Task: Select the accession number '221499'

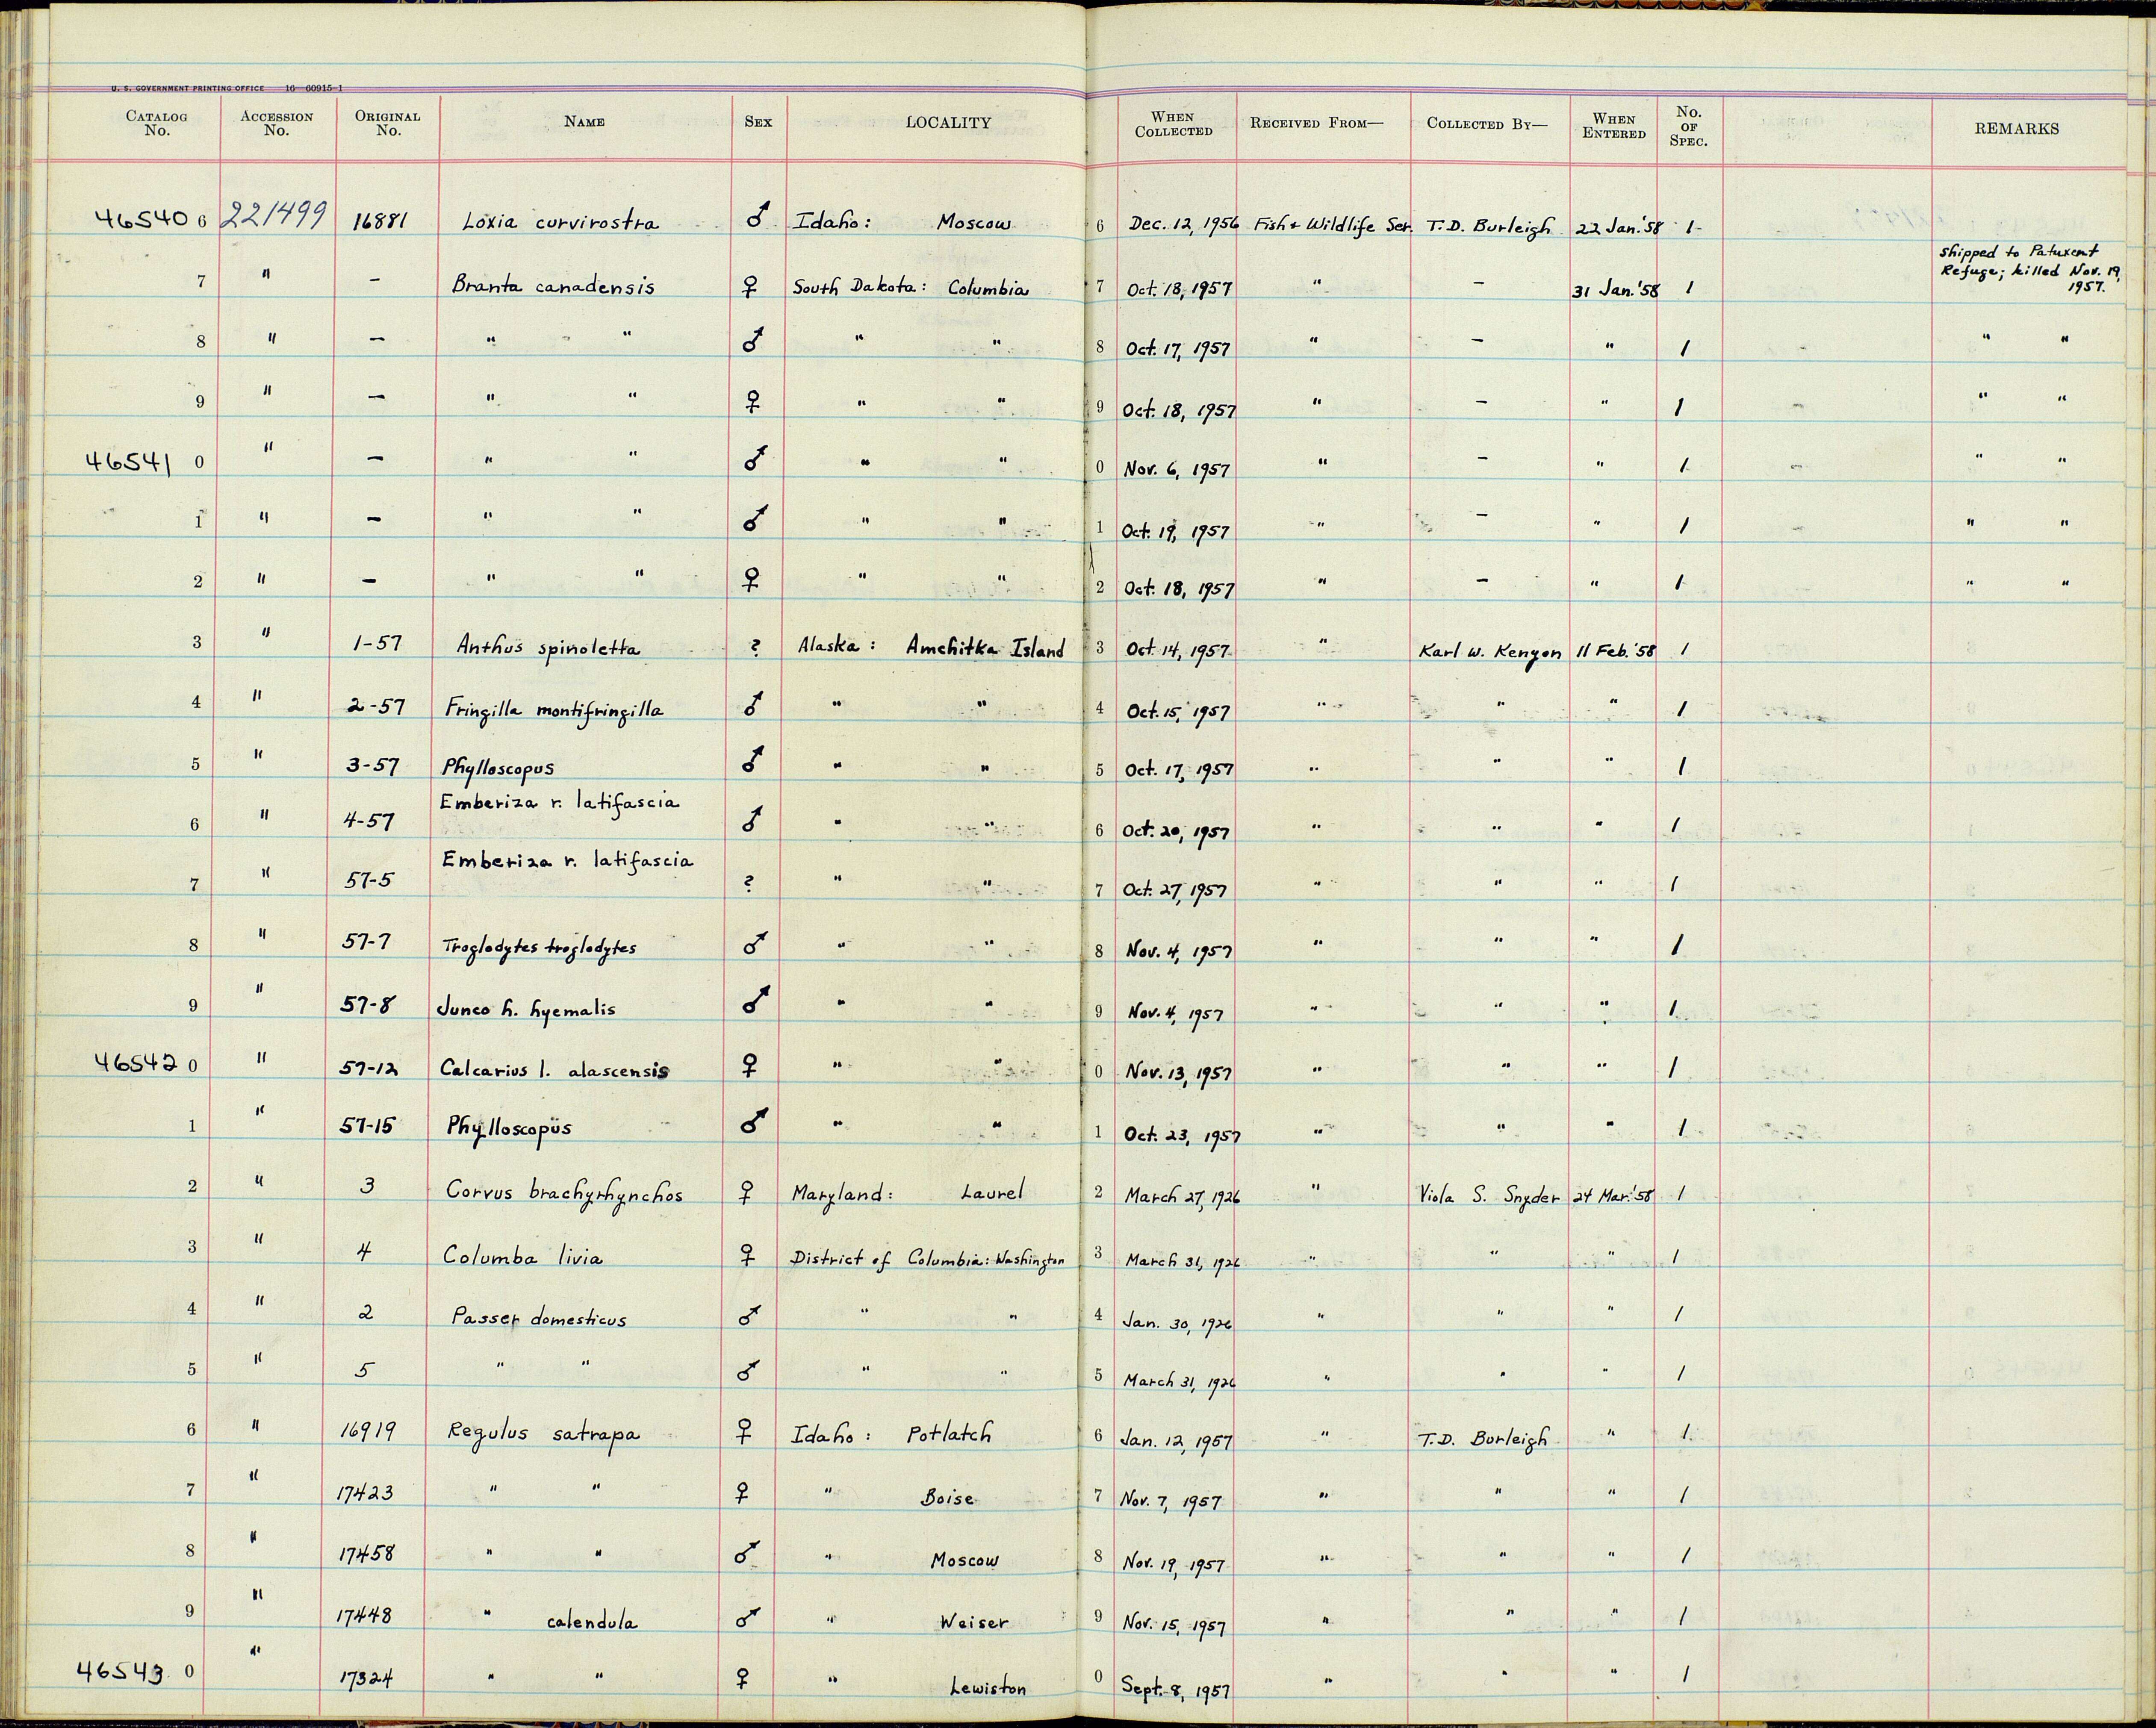Action: point(273,215)
